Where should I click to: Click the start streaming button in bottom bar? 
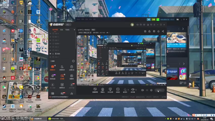coord(159,90)
